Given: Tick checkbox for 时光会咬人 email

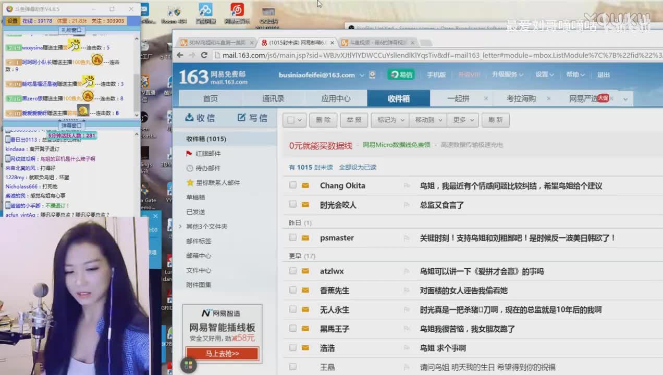Looking at the screenshot, I should pyautogui.click(x=293, y=205).
